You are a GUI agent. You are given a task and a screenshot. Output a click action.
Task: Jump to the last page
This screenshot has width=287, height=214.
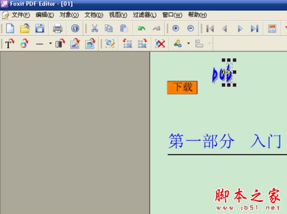(x=255, y=29)
